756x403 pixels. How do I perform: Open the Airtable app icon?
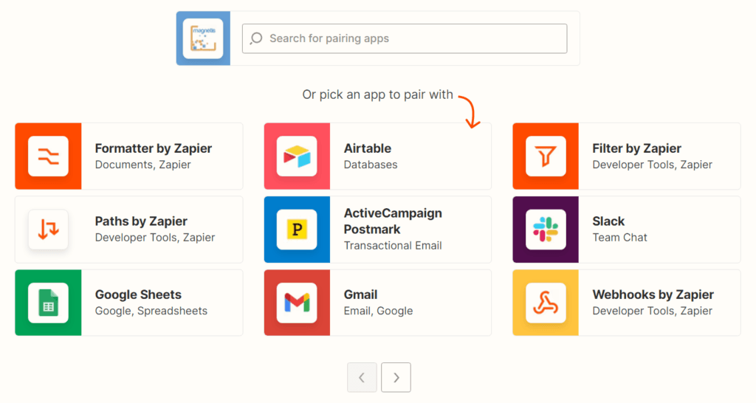pos(297,156)
